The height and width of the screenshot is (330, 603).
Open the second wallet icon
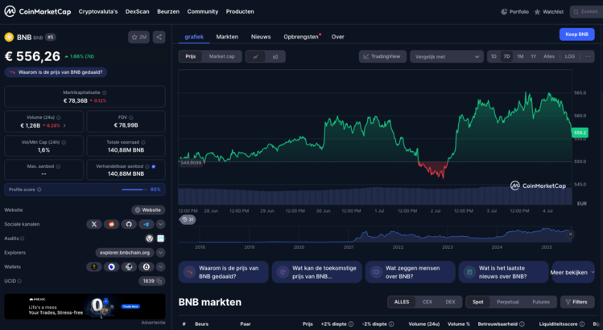112,267
